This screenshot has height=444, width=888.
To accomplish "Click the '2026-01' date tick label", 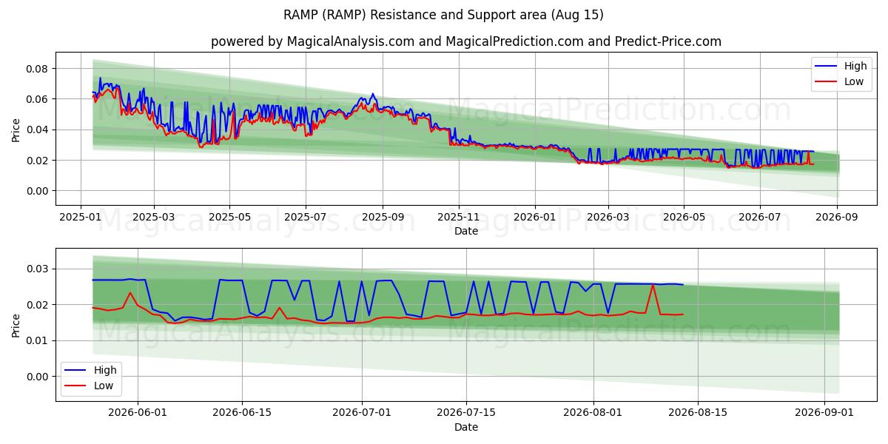I will pyautogui.click(x=535, y=218).
